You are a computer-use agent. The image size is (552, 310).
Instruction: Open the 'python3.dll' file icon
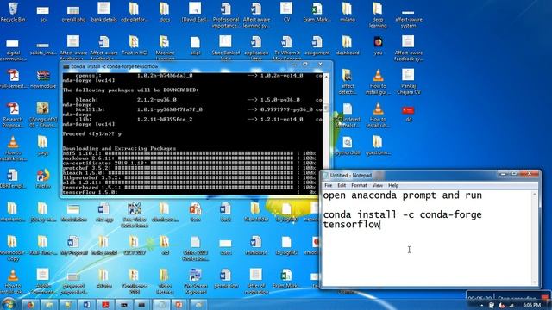(347, 146)
